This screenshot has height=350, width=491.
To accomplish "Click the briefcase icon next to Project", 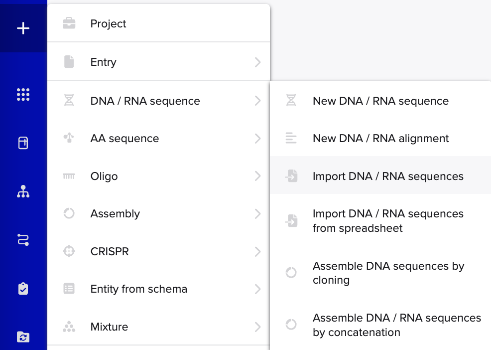I will pyautogui.click(x=69, y=23).
